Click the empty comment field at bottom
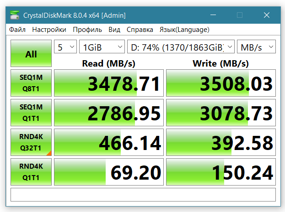 click(143, 195)
